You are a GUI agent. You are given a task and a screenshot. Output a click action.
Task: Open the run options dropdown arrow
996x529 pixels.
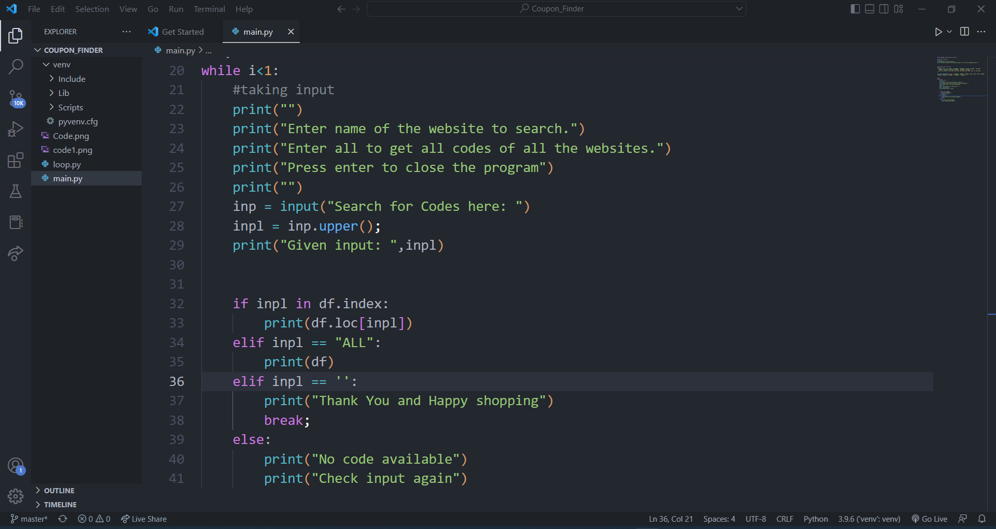[x=949, y=32]
